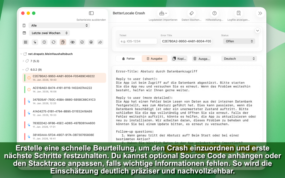Click the Ticket input field
The image size is (285, 178).
(x=138, y=41)
